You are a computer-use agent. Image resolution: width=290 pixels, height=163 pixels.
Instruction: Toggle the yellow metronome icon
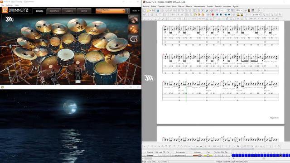tap(238, 14)
